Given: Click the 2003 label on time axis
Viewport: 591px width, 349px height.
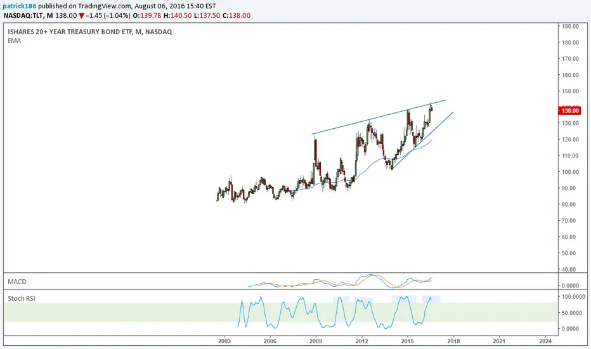Looking at the screenshot, I should tap(224, 341).
